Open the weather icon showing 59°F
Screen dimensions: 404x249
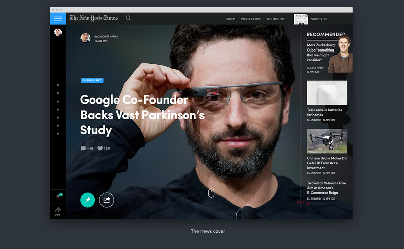click(58, 211)
